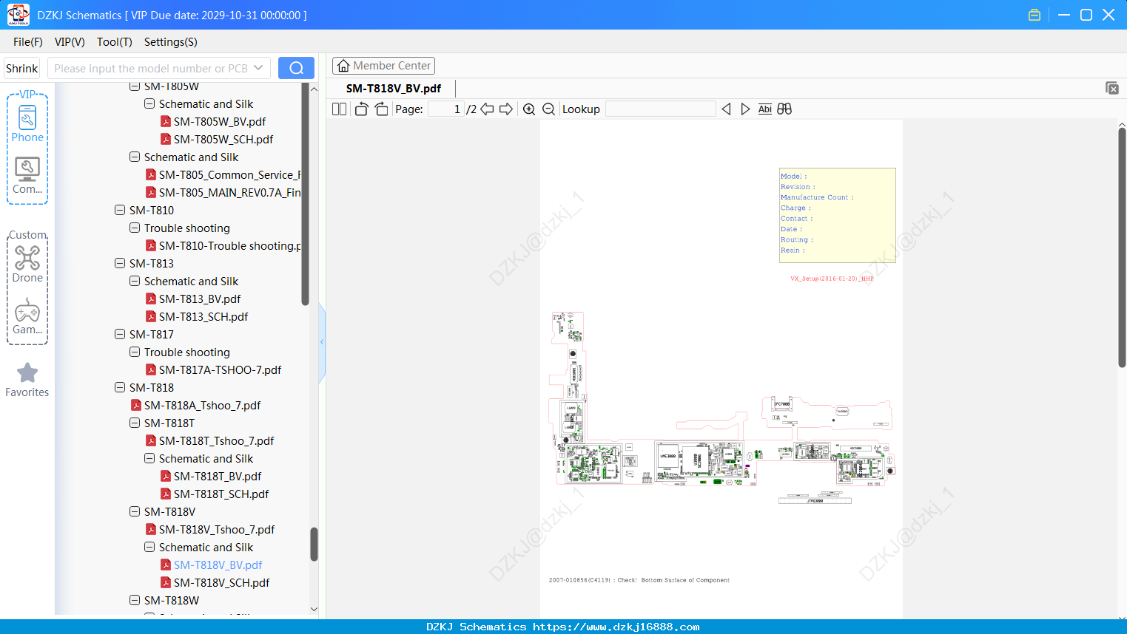
Task: Collapse Trouble shooting under SM-T817
Action: click(135, 352)
